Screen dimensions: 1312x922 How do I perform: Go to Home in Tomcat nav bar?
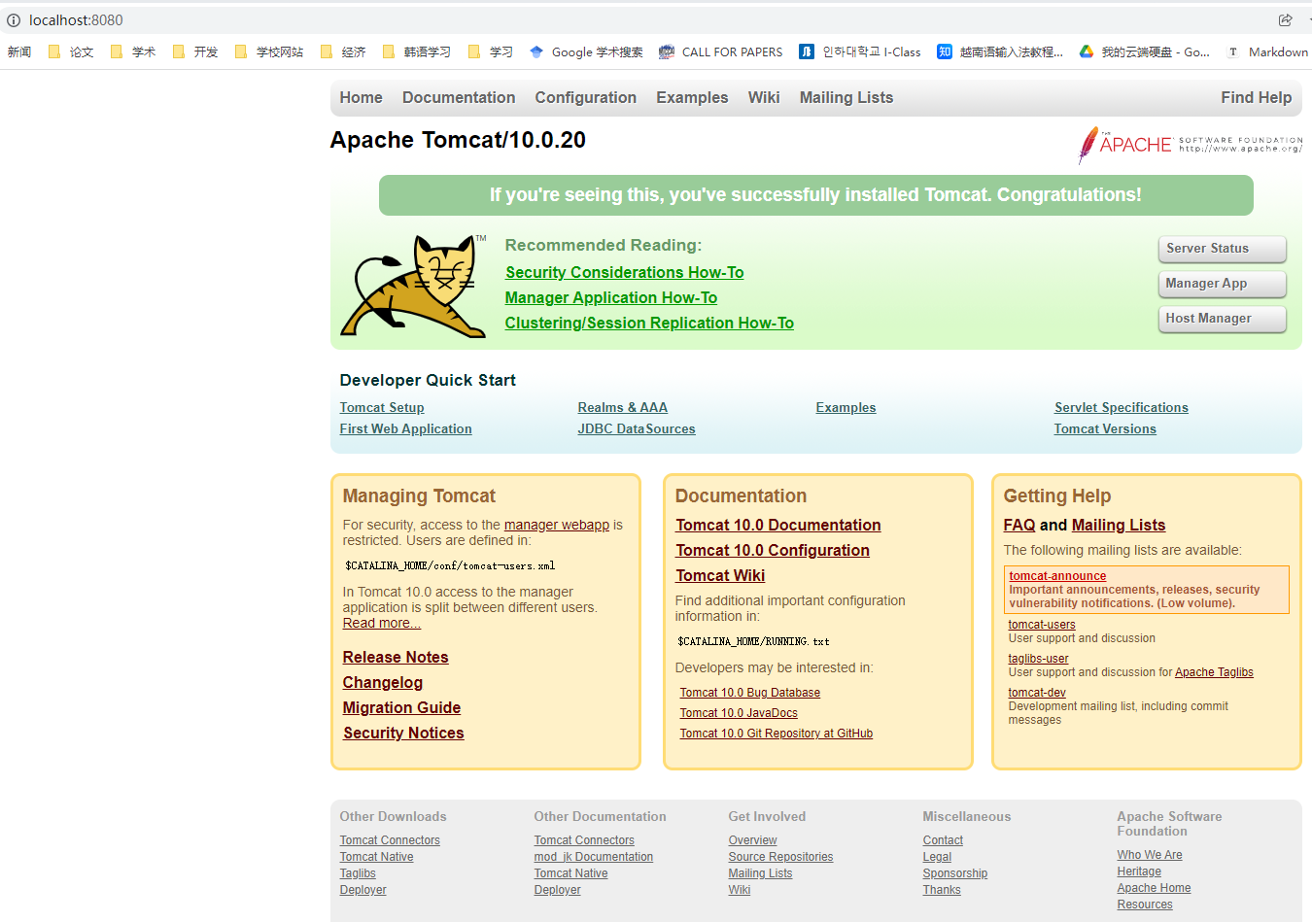coord(361,97)
